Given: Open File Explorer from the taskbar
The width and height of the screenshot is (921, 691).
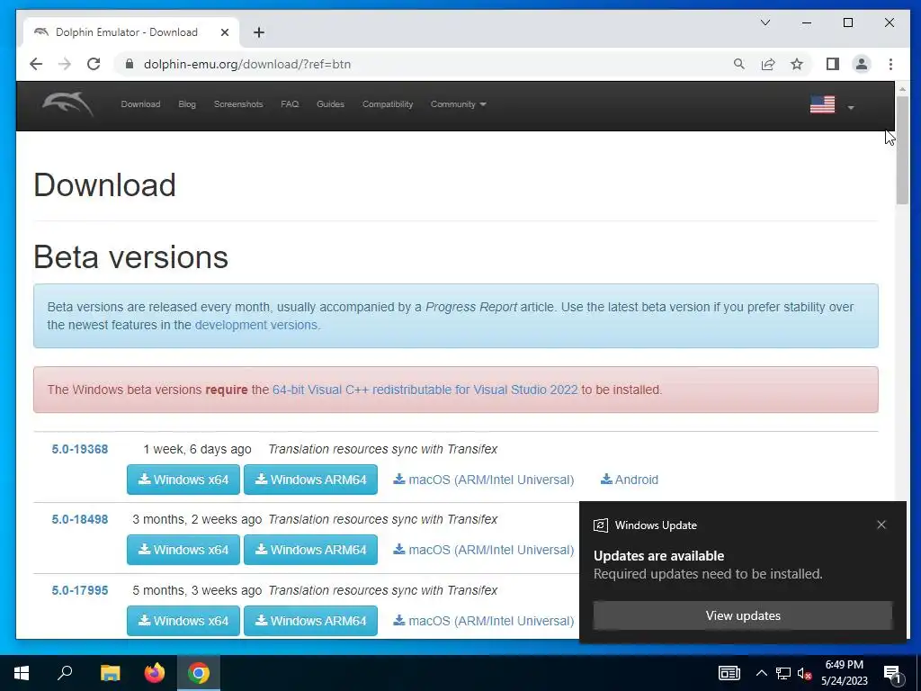Looking at the screenshot, I should (x=110, y=673).
